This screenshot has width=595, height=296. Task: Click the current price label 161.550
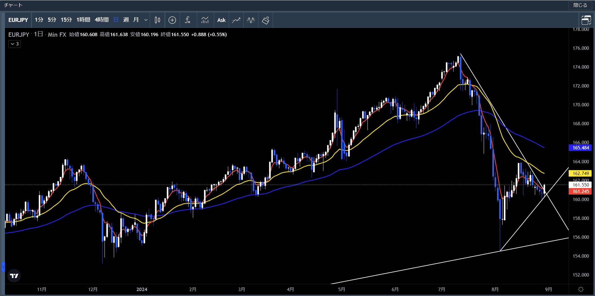point(580,185)
